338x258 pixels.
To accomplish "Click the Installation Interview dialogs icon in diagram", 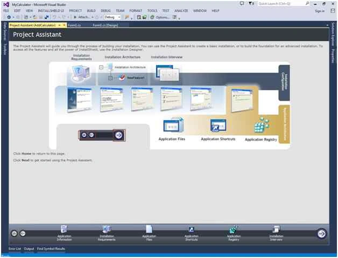I will (167, 73).
